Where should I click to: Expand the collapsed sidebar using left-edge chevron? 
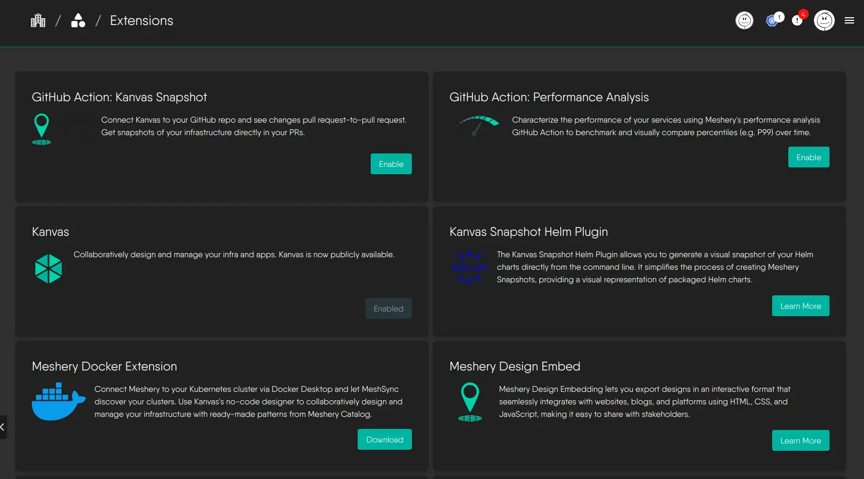coord(3,427)
